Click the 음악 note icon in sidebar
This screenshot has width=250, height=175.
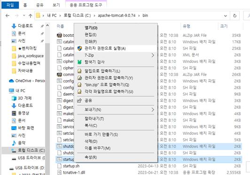pyautogui.click(x=14, y=143)
